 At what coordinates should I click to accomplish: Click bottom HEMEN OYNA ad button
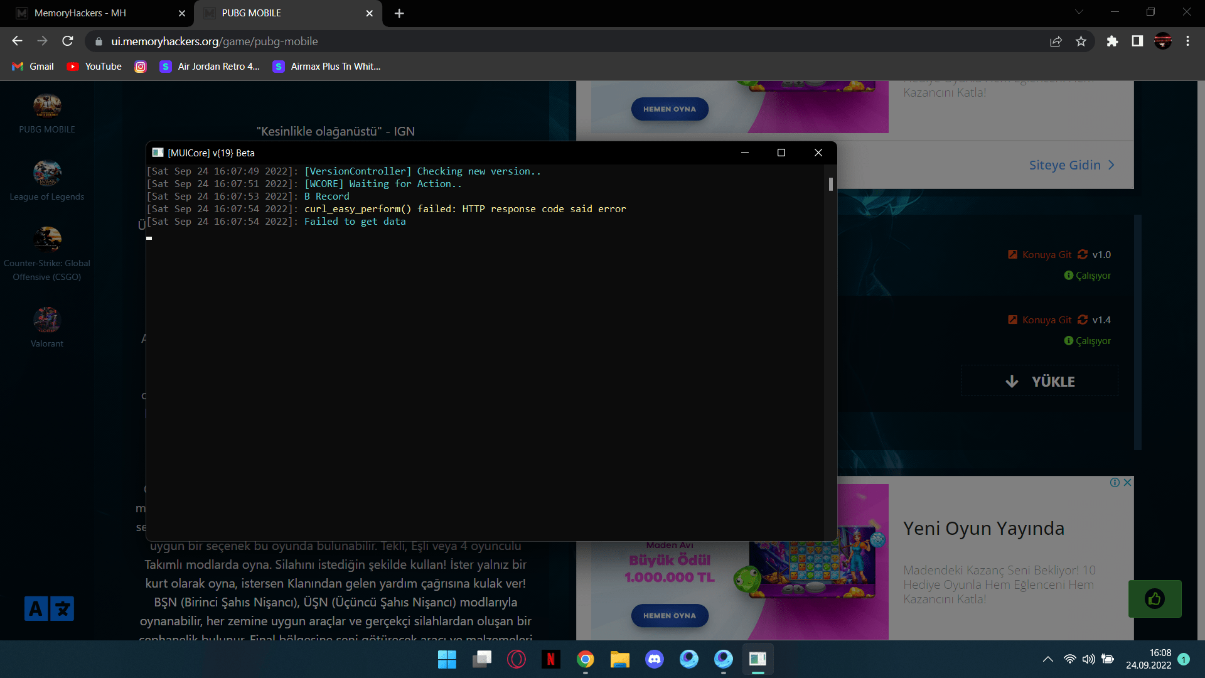coord(670,616)
